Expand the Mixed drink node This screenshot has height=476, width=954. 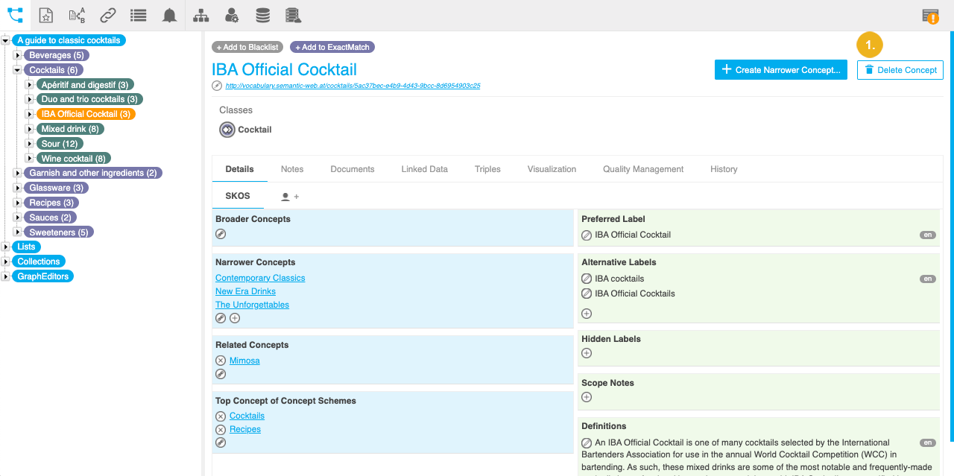pyautogui.click(x=30, y=129)
